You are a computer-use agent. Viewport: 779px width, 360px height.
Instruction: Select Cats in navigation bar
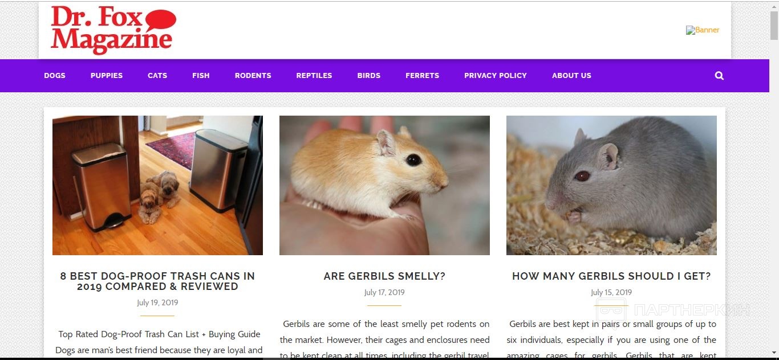pyautogui.click(x=157, y=76)
